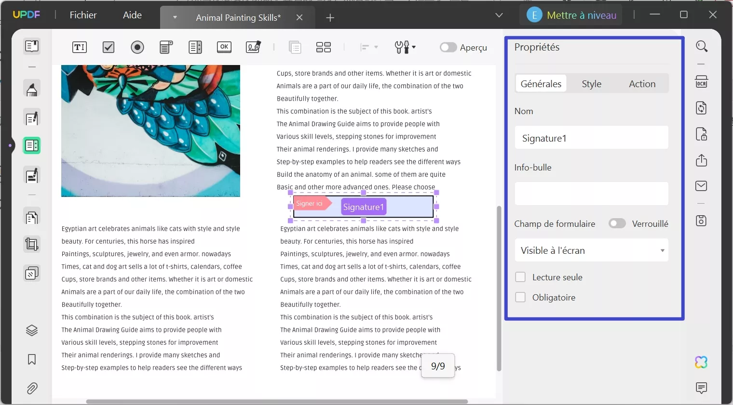Click the colorful mural image in document
Image resolution: width=733 pixels, height=405 pixels.
pos(150,131)
